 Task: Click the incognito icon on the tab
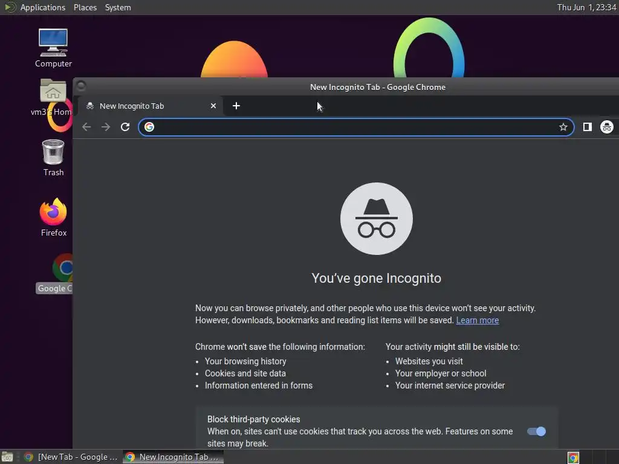coord(90,106)
